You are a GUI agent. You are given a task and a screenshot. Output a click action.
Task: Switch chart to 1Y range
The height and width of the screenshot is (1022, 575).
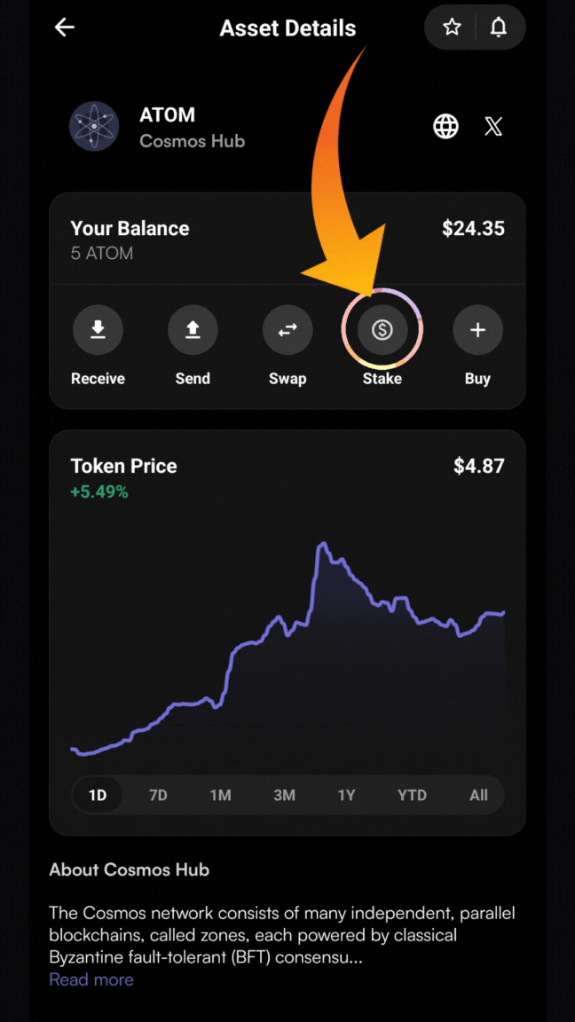click(x=346, y=795)
